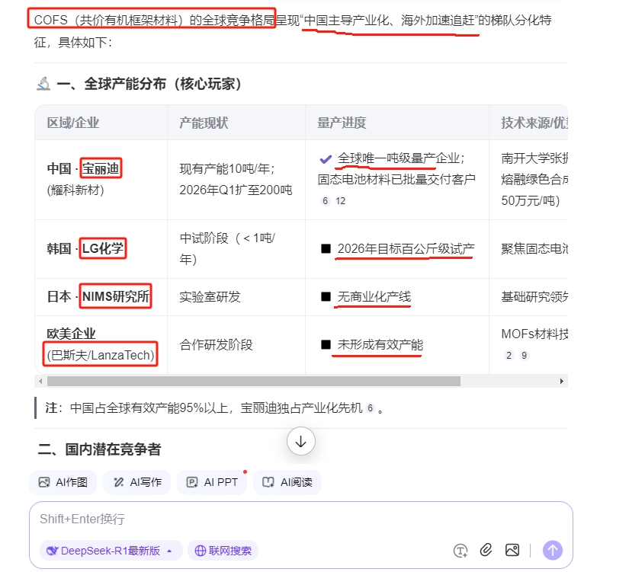
Task: Click the horizontal table scrollbar thumb
Action: click(254, 381)
